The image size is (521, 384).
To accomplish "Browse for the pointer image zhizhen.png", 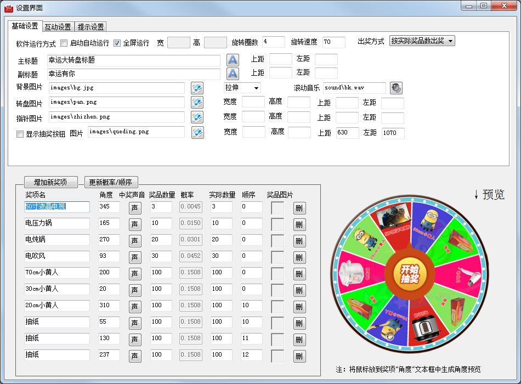I will (x=197, y=116).
